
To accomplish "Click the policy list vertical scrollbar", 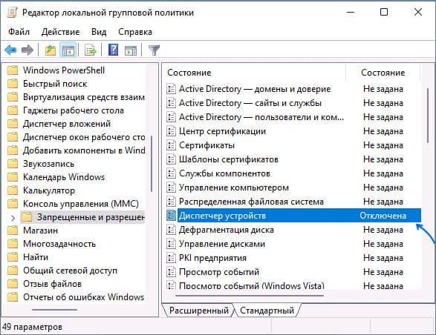I will (428, 116).
